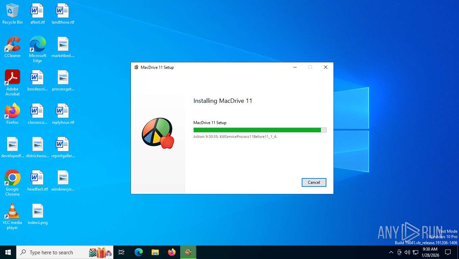Screen dimensions: 459x259
Task: Open the Action Center notifications icon
Action: point(448,252)
